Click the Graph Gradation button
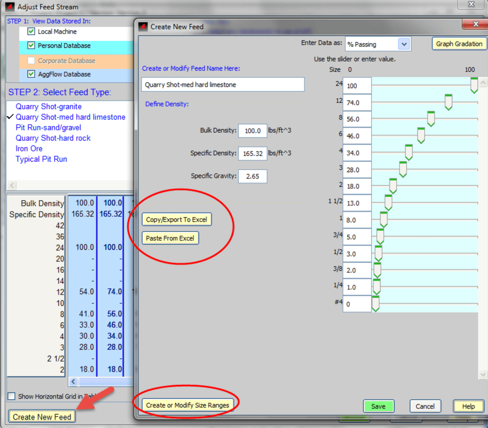The height and width of the screenshot is (428, 488). (459, 44)
